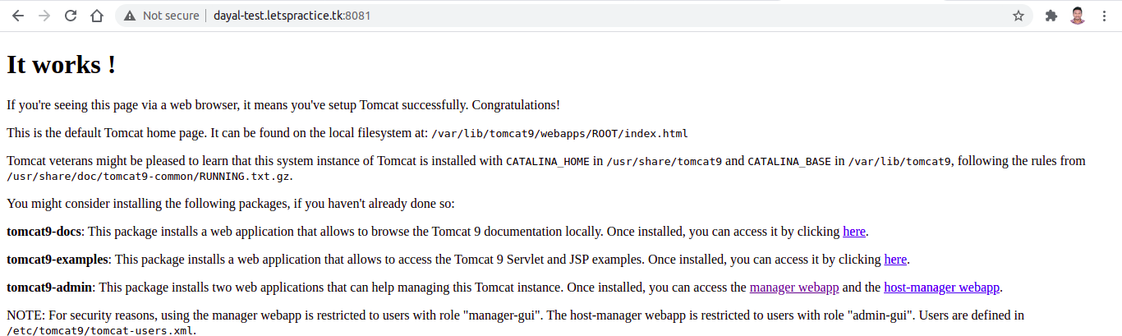Open the user profile avatar
The image size is (1122, 336).
pyautogui.click(x=1078, y=16)
